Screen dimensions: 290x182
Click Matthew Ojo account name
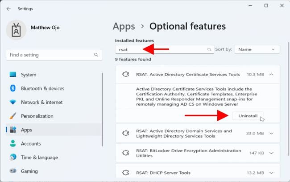coord(45,28)
